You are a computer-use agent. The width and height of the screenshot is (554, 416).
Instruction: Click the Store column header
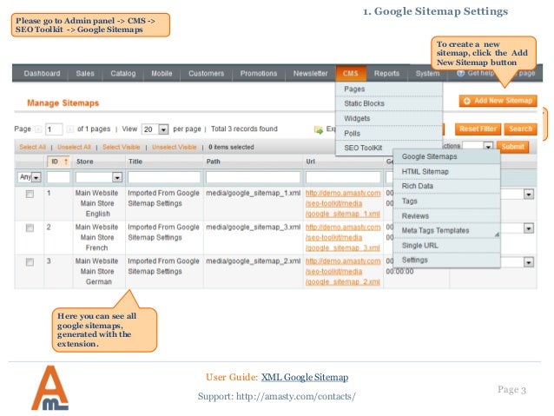(x=85, y=162)
